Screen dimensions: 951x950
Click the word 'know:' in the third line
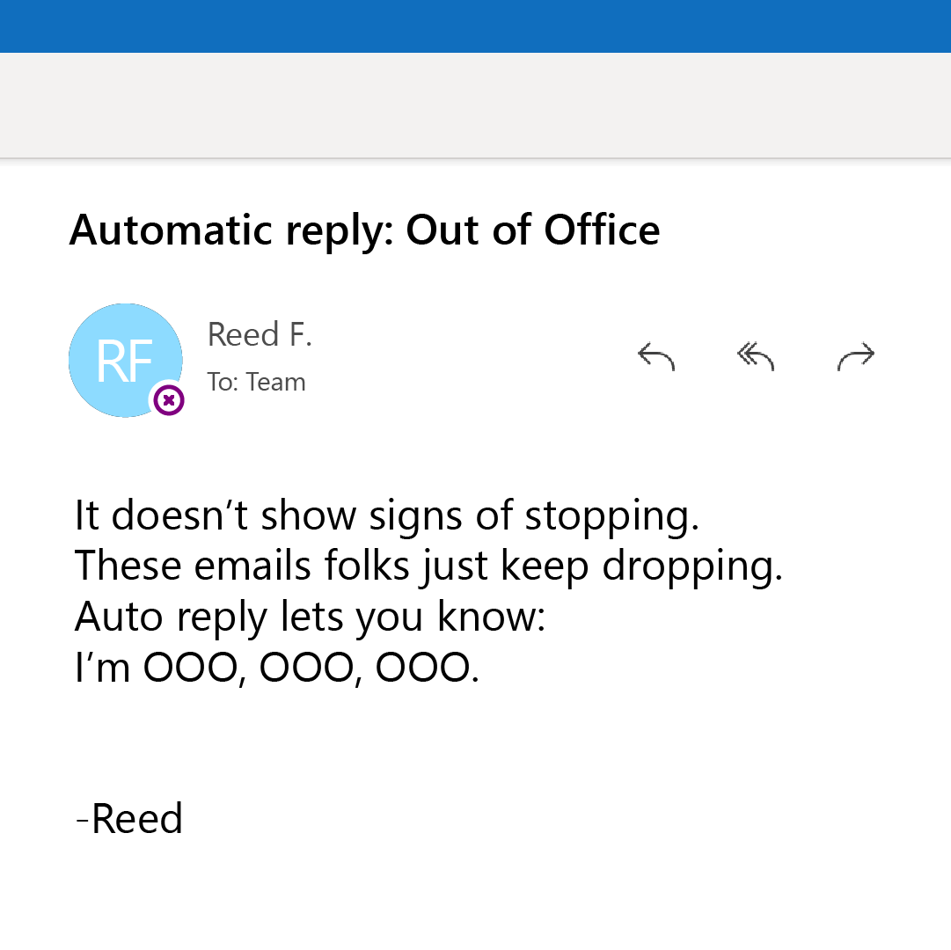[491, 617]
